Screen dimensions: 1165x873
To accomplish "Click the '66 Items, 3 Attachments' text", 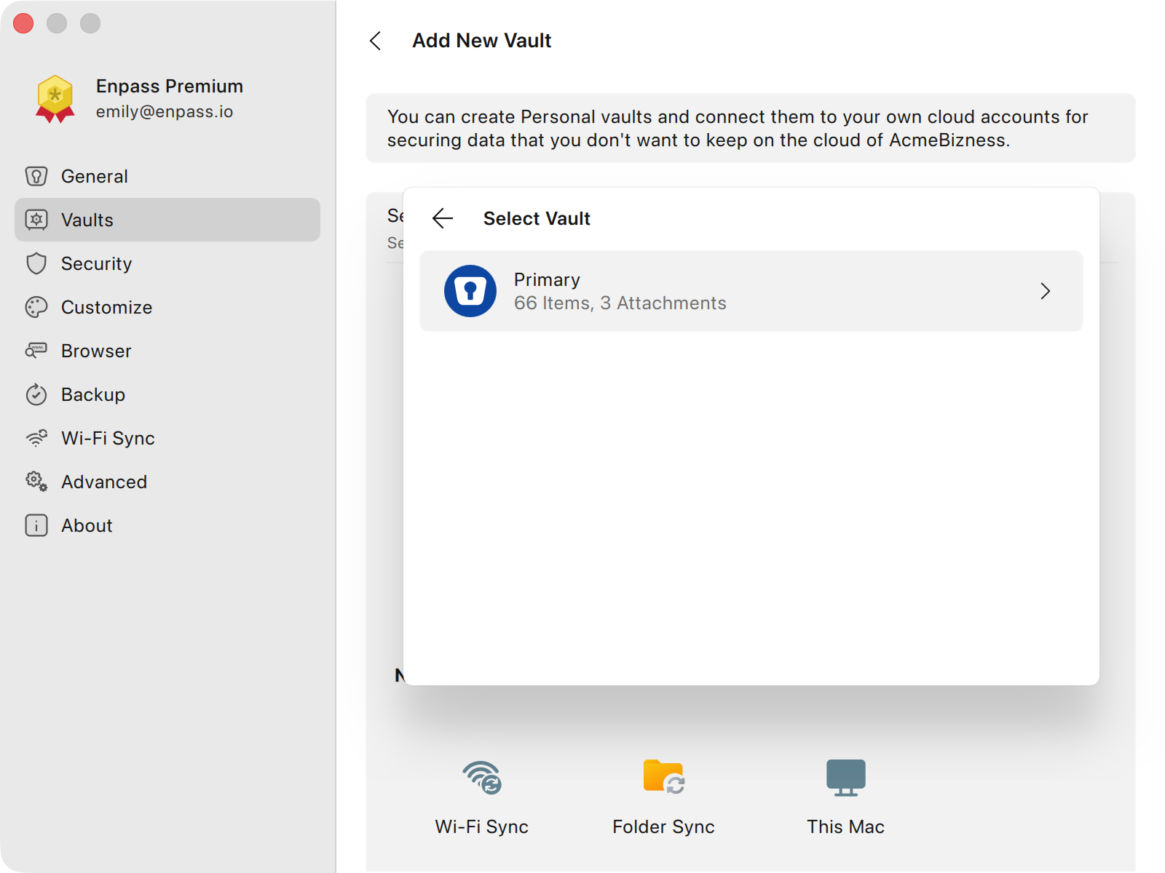I will point(620,303).
